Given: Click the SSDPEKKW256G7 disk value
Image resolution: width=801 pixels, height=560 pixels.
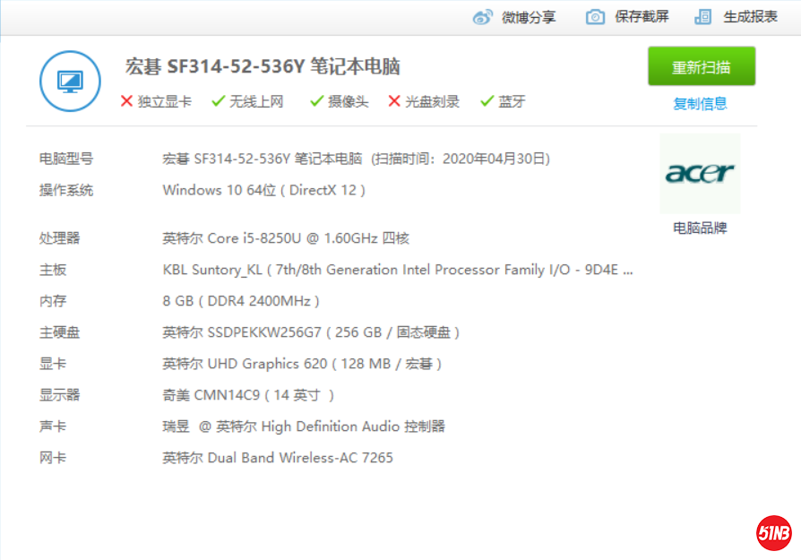Looking at the screenshot, I should click(311, 332).
